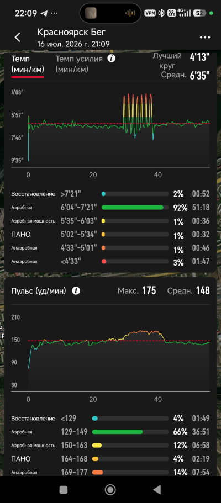Tap the Аэробная 129-149 heart rate bar
The image size is (221, 503).
[130, 432]
